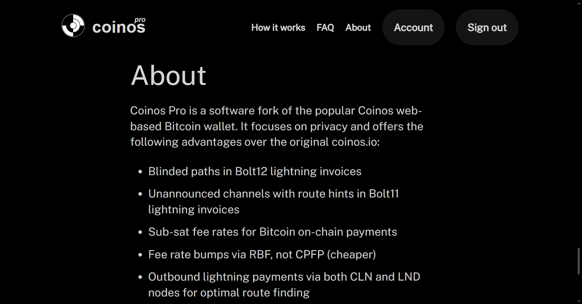582x304 pixels.
Task: Click the scrollbar up arrow
Action: (x=579, y=3)
